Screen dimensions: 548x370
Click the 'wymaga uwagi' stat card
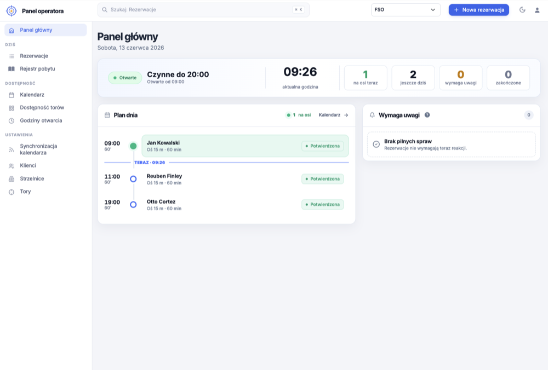tap(461, 78)
